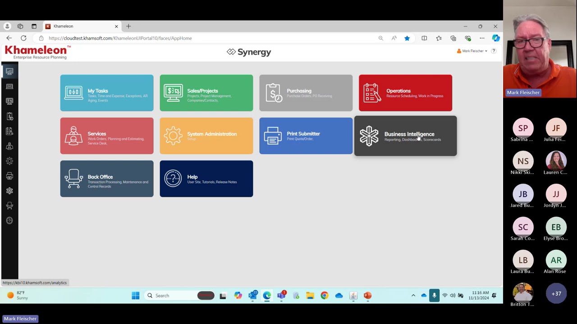Open the Back Office tile
Viewport: 577px width, 324px height.
(x=107, y=179)
